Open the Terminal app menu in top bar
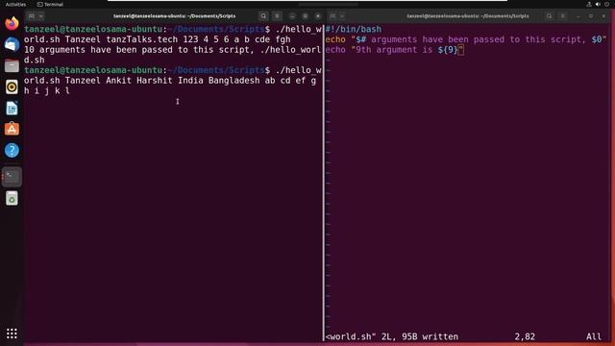Screen dimensions: 615x346 pos(50,4)
